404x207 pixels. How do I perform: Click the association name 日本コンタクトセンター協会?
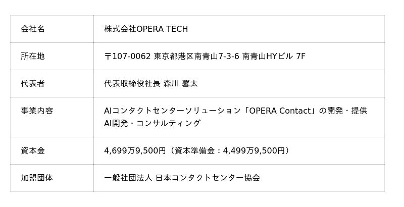(208, 178)
